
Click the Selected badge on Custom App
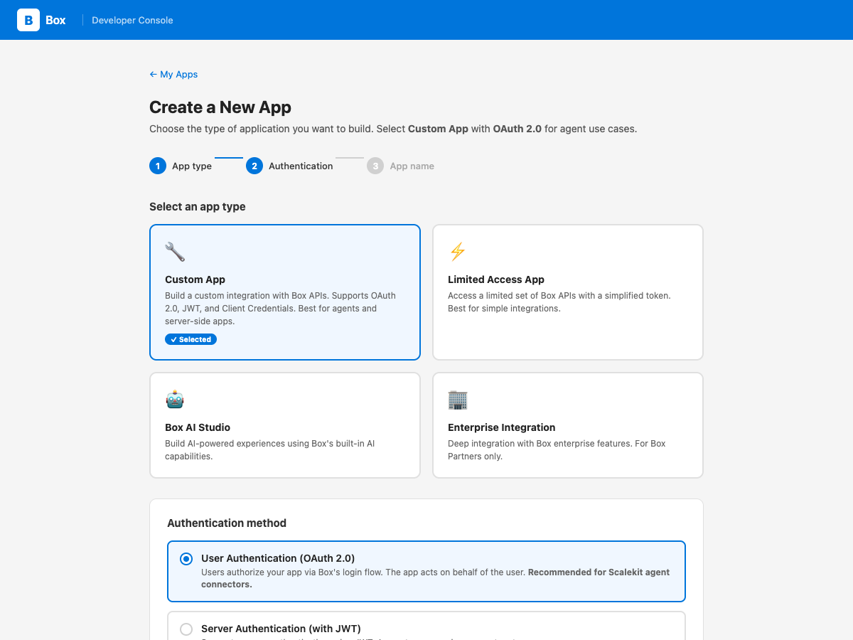[x=191, y=339]
